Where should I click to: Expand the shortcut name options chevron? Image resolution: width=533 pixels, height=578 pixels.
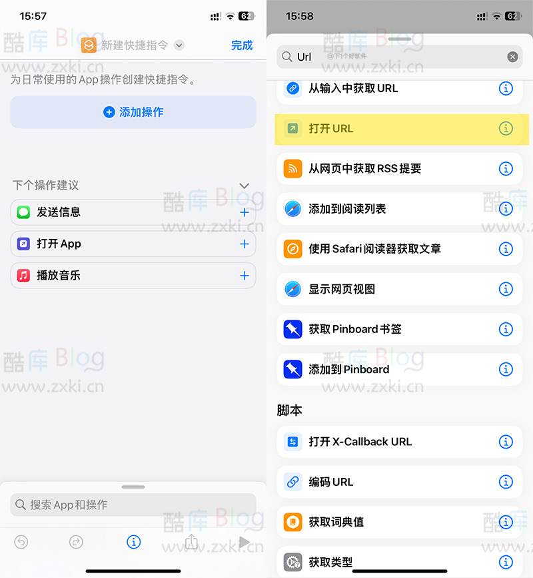tap(177, 45)
